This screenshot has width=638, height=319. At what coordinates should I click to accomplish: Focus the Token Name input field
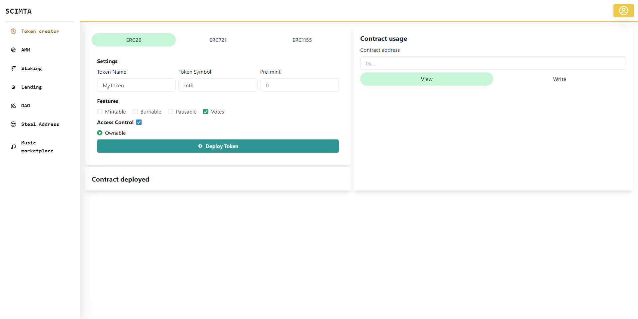point(136,85)
